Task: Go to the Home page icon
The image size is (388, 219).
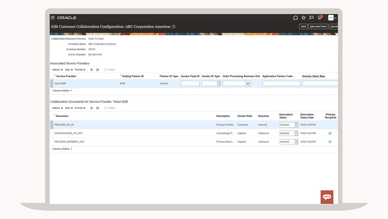Action: [295, 18]
